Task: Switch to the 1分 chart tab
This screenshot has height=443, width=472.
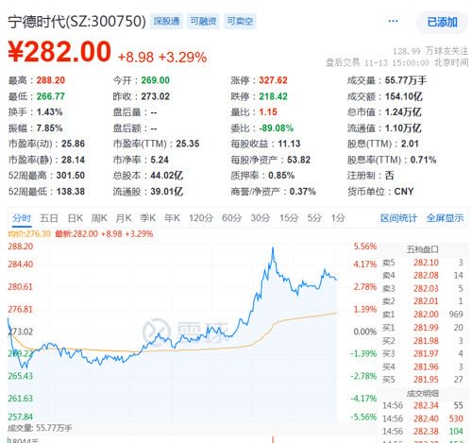Action: coord(338,218)
